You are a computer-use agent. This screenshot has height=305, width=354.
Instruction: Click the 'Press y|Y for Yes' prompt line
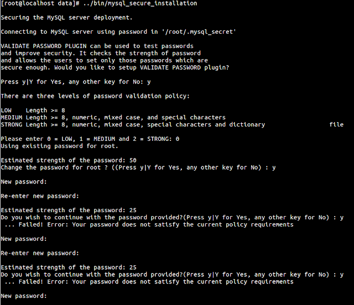[76, 82]
